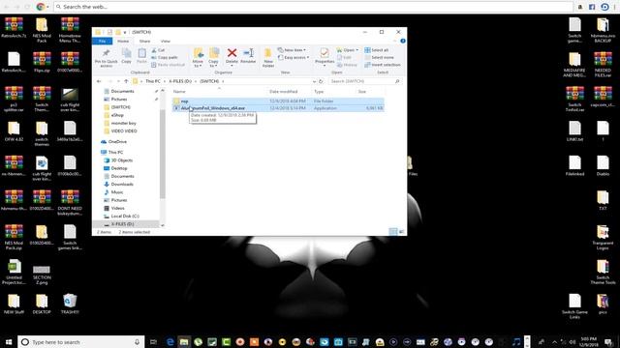Viewport: 620px width, 348px height.
Task: Refresh the (SWITCH) folder view
Action: coord(321,81)
